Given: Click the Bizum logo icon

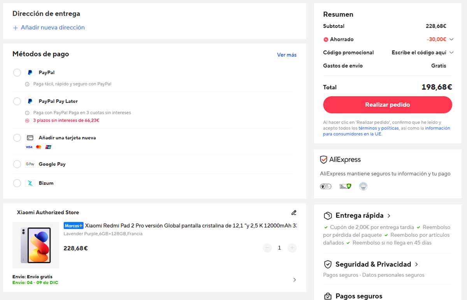Looking at the screenshot, I should click(30, 183).
